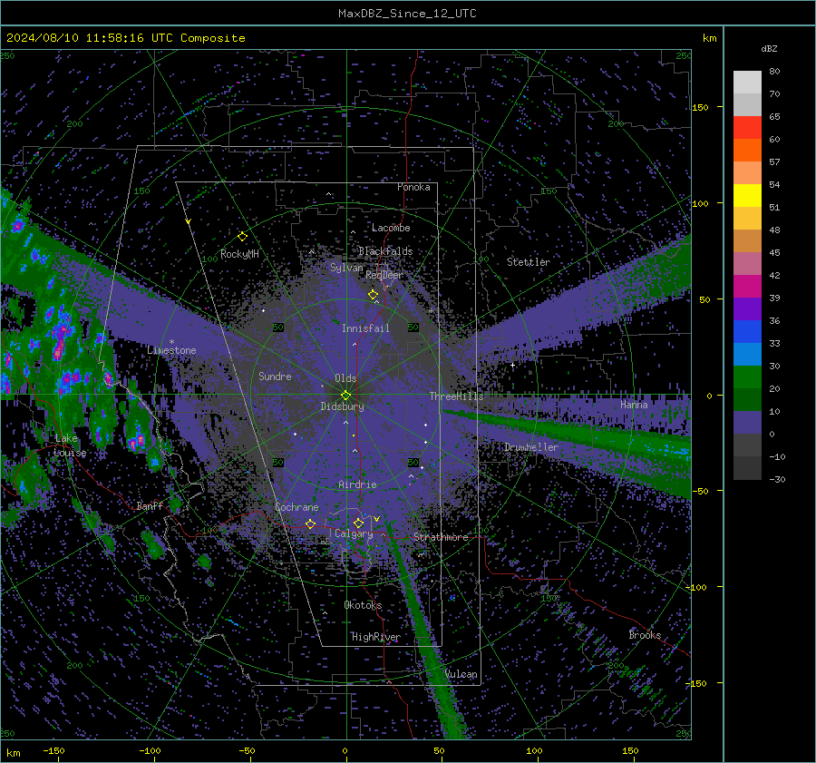Pick the orange 57-60 dBZ legend swatch
This screenshot has width=816, height=763.
click(x=747, y=151)
